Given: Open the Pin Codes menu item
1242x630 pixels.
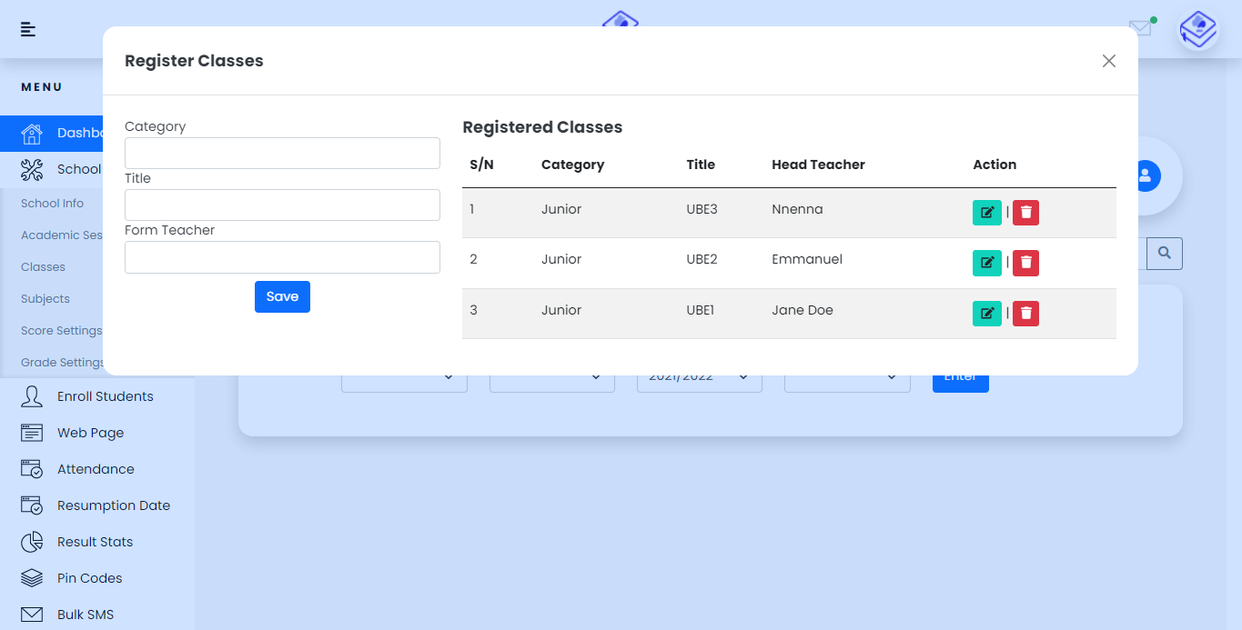Looking at the screenshot, I should click(x=89, y=578).
